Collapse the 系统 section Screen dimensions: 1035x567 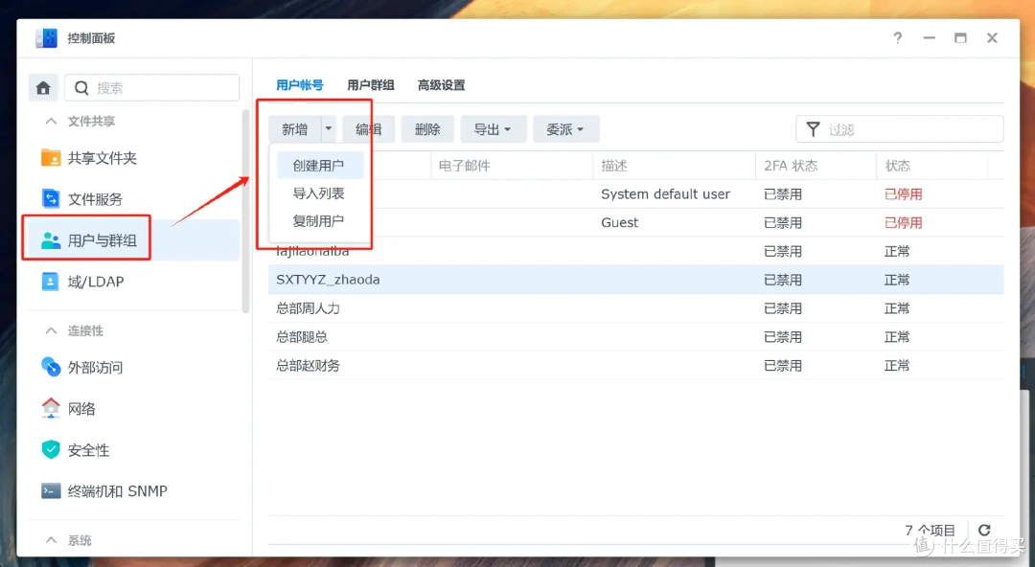click(51, 540)
